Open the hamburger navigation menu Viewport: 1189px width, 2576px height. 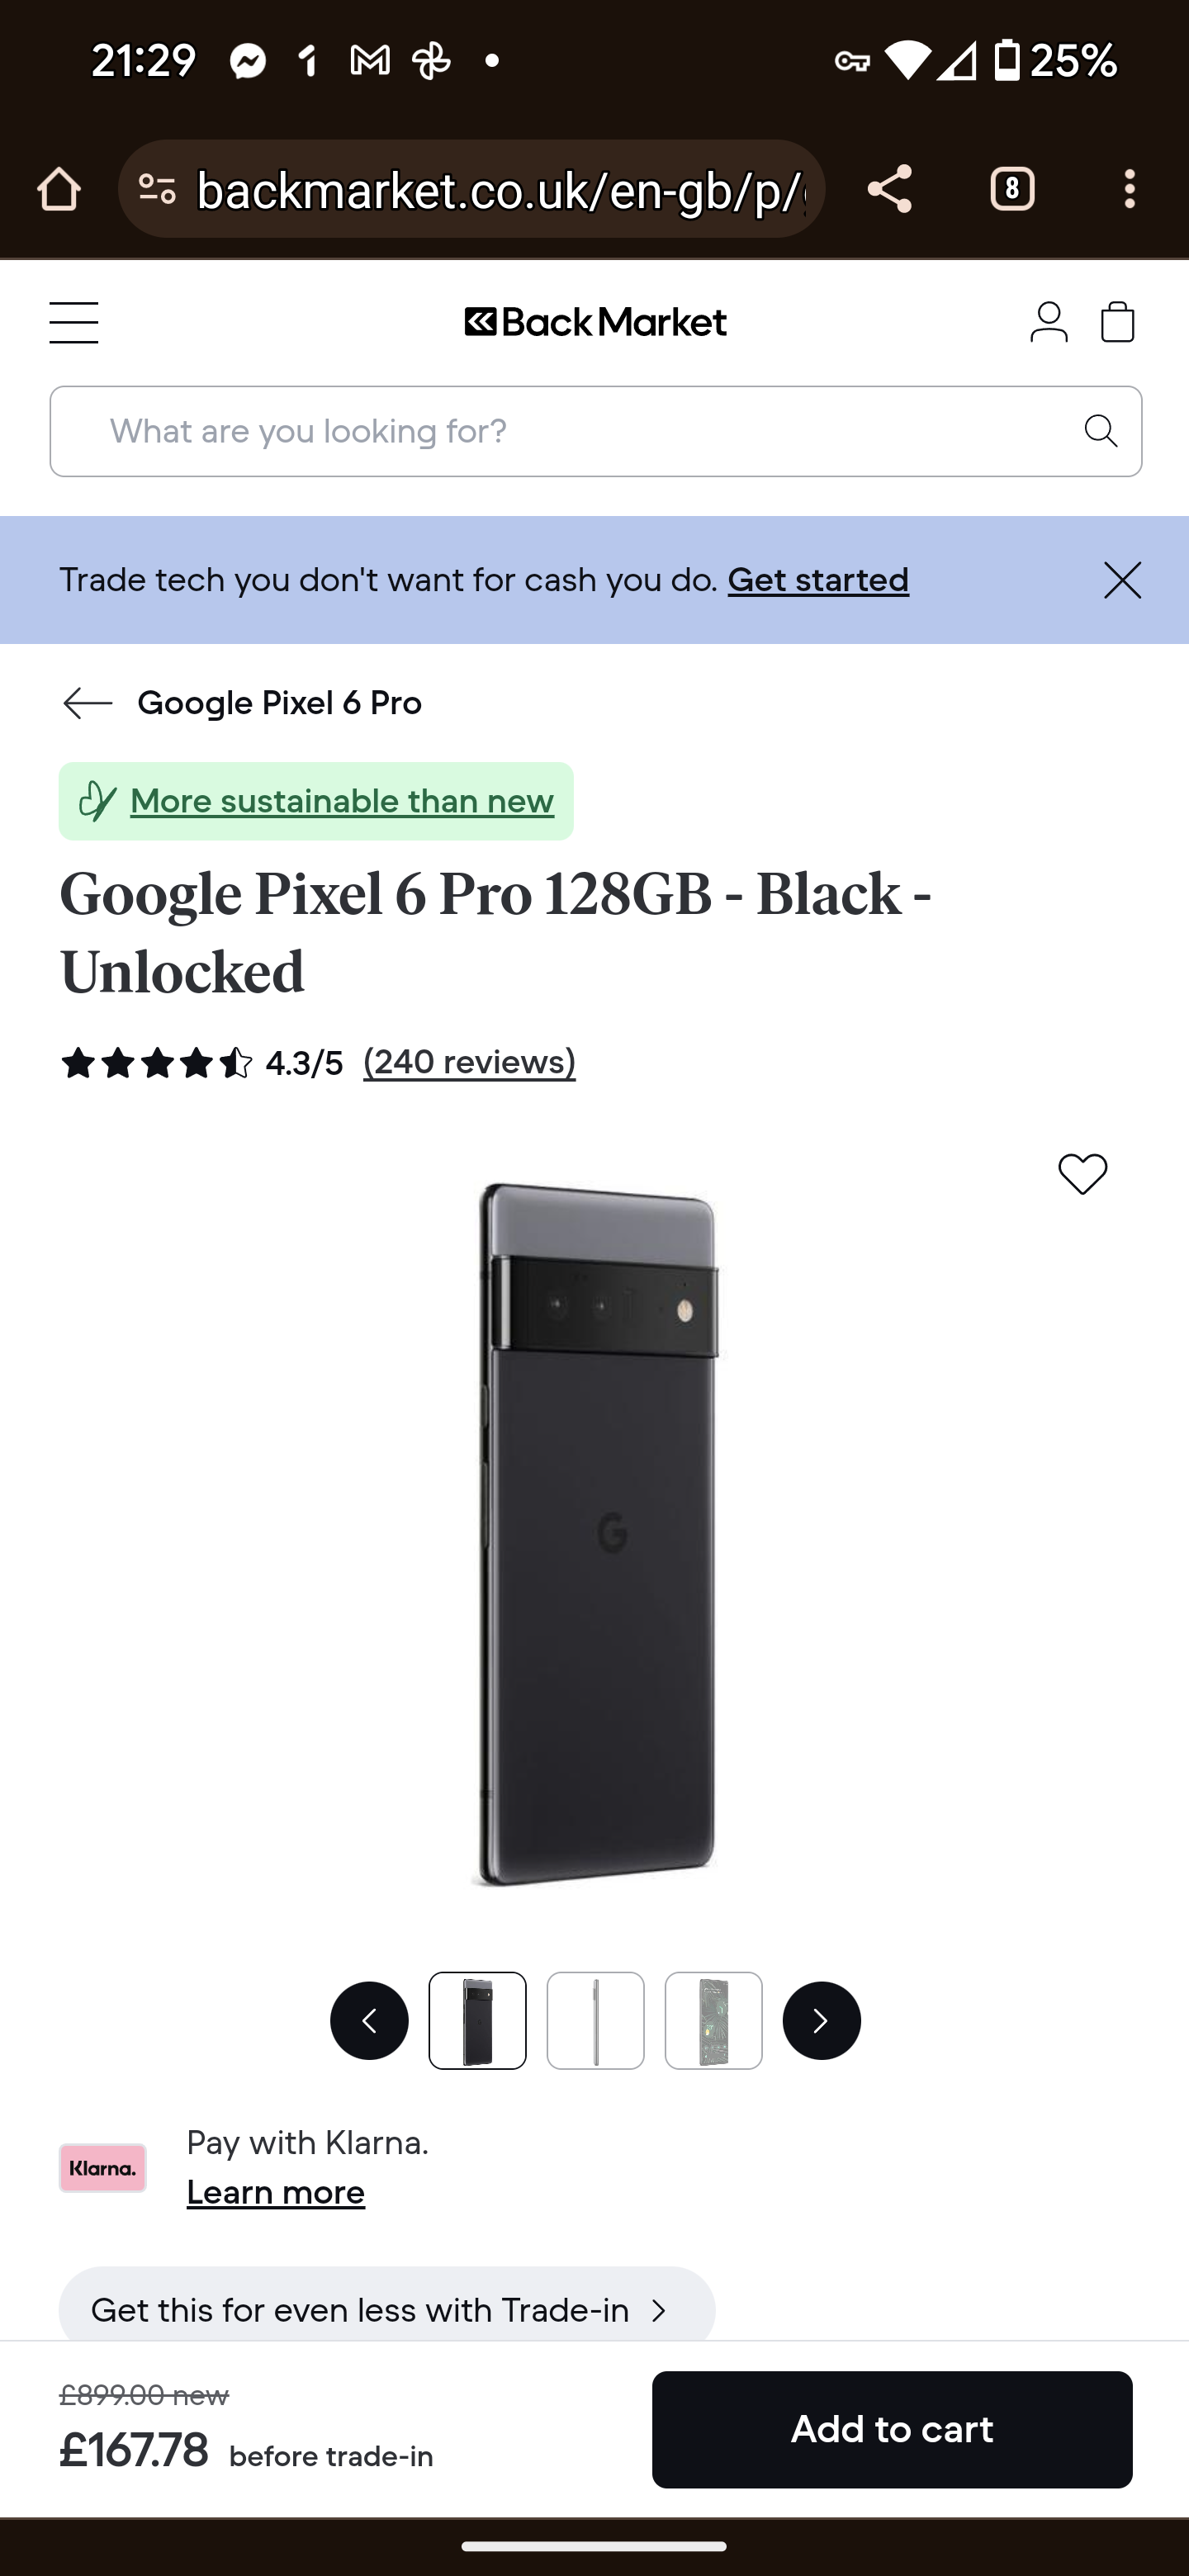[74, 322]
